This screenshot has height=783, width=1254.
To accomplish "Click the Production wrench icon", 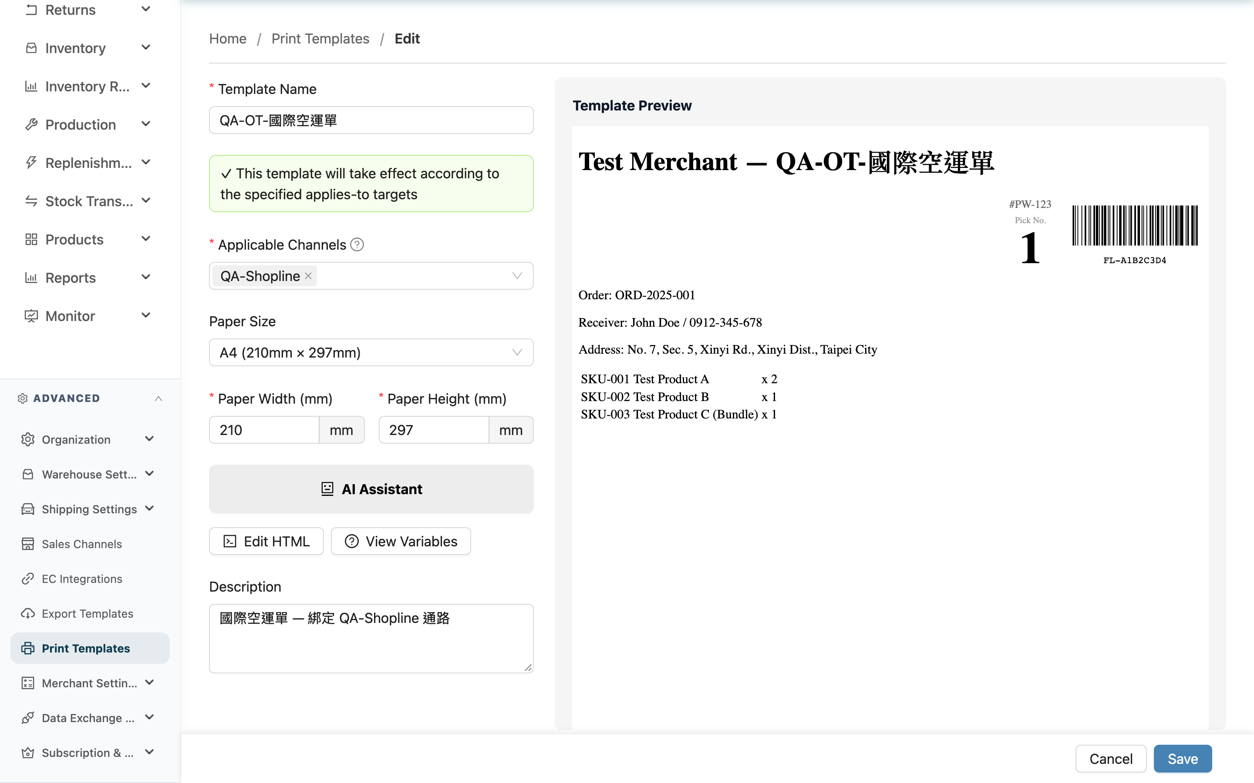I will coord(31,125).
